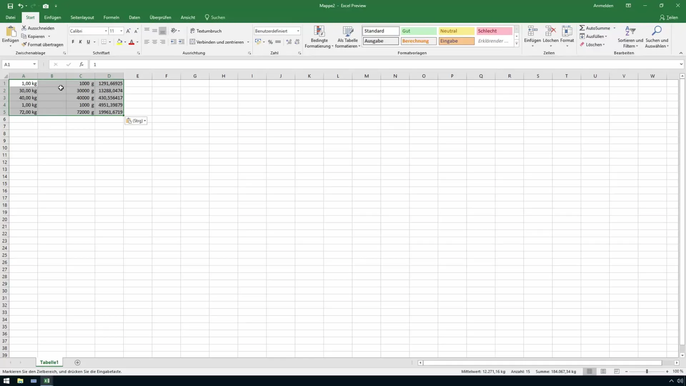Align cell text left

[x=147, y=42]
